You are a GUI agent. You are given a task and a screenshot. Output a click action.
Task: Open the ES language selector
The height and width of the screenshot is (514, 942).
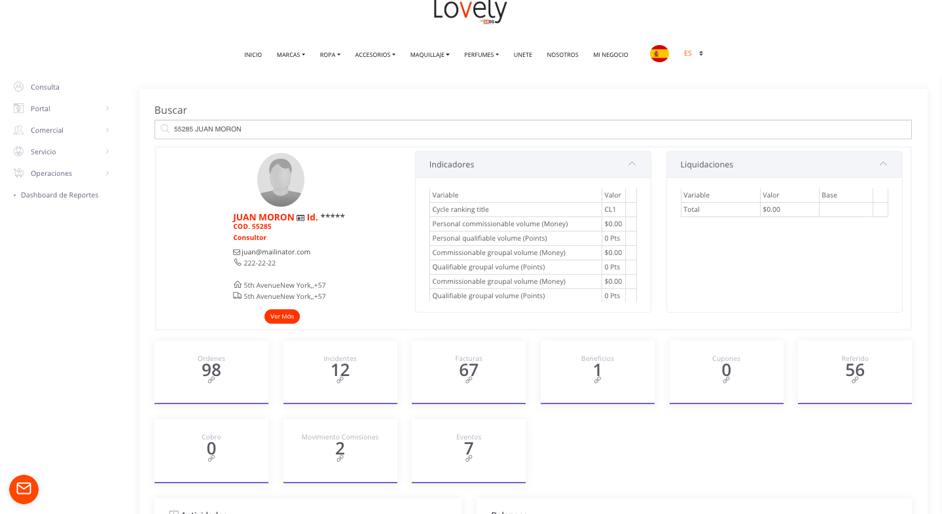(x=693, y=54)
